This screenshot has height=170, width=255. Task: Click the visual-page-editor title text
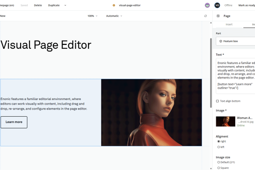pos(130,5)
